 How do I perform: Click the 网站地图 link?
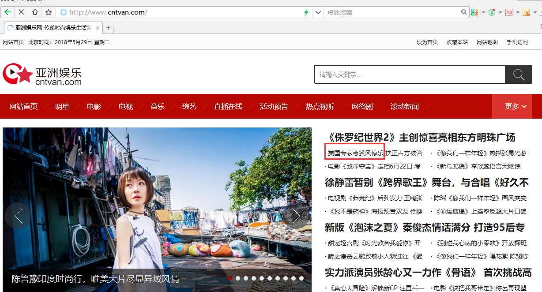487,42
